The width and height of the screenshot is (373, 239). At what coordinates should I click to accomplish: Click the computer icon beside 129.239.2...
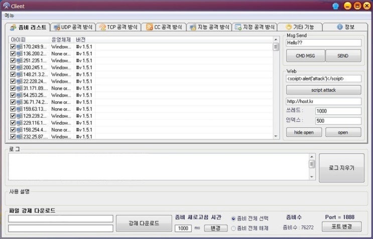[x=19, y=116]
